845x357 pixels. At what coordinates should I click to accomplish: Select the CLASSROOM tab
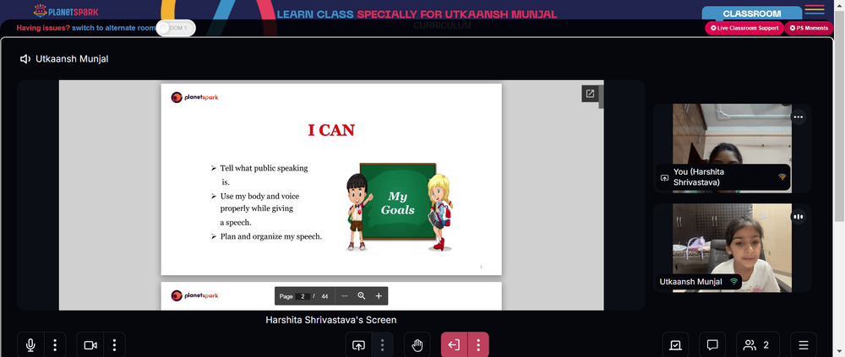(752, 14)
